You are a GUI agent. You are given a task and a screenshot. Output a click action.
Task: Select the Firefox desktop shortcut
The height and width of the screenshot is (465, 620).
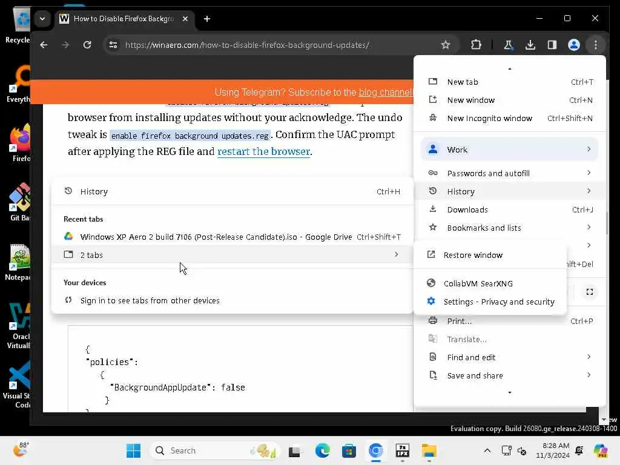coord(20,142)
